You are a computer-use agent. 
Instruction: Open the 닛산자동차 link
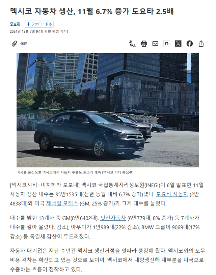[x=113, y=218]
